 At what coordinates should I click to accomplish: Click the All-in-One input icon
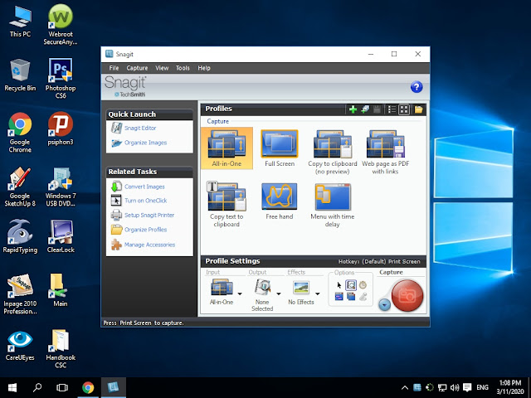click(x=222, y=287)
